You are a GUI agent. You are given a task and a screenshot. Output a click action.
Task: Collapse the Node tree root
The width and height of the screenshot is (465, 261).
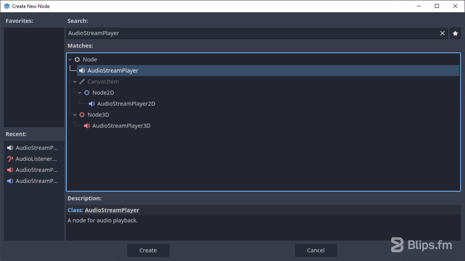pos(70,60)
